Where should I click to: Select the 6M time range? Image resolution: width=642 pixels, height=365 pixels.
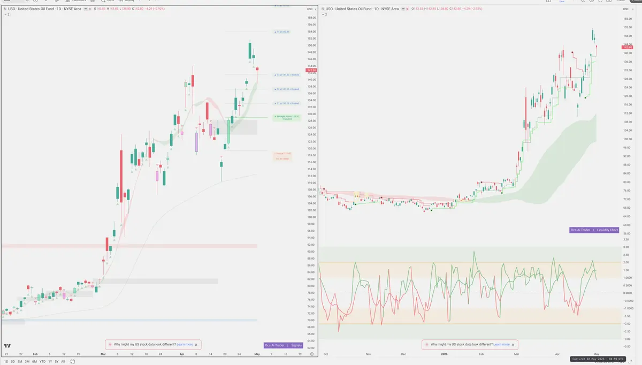point(34,362)
